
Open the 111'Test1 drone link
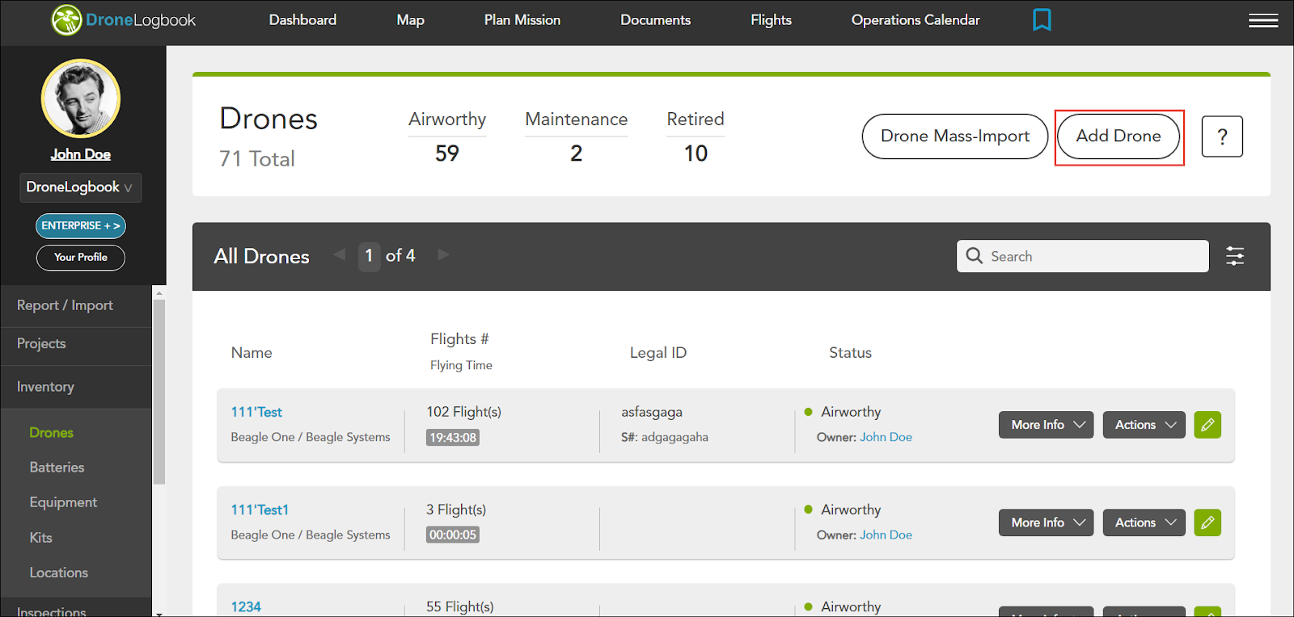260,510
